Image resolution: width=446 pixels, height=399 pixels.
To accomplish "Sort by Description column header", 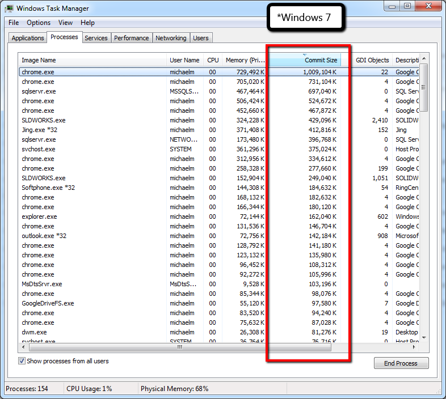I will point(406,60).
